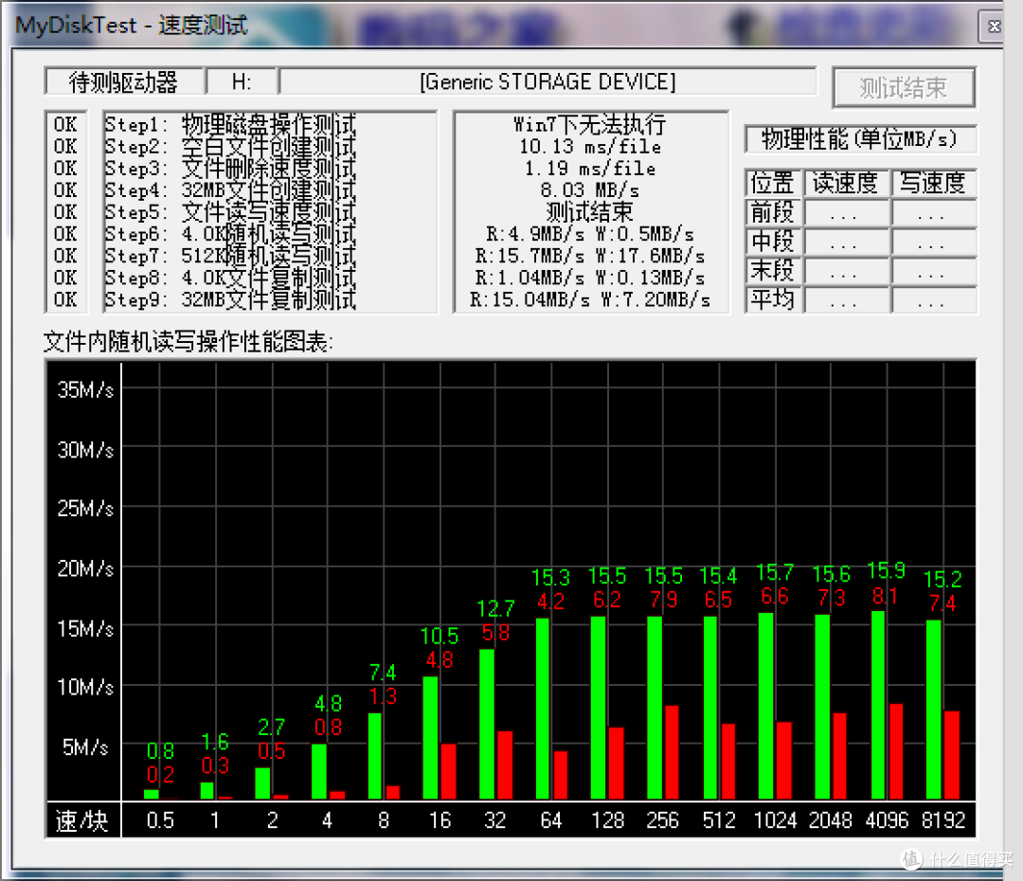The image size is (1023, 881).
Task: Click the R:15.04MB/s W:7.20MB/s result
Action: pos(590,299)
